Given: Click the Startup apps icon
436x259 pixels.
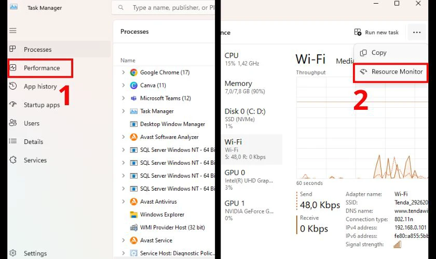Looking at the screenshot, I should [13, 105].
